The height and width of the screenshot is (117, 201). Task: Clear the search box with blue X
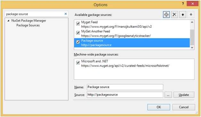(66, 14)
